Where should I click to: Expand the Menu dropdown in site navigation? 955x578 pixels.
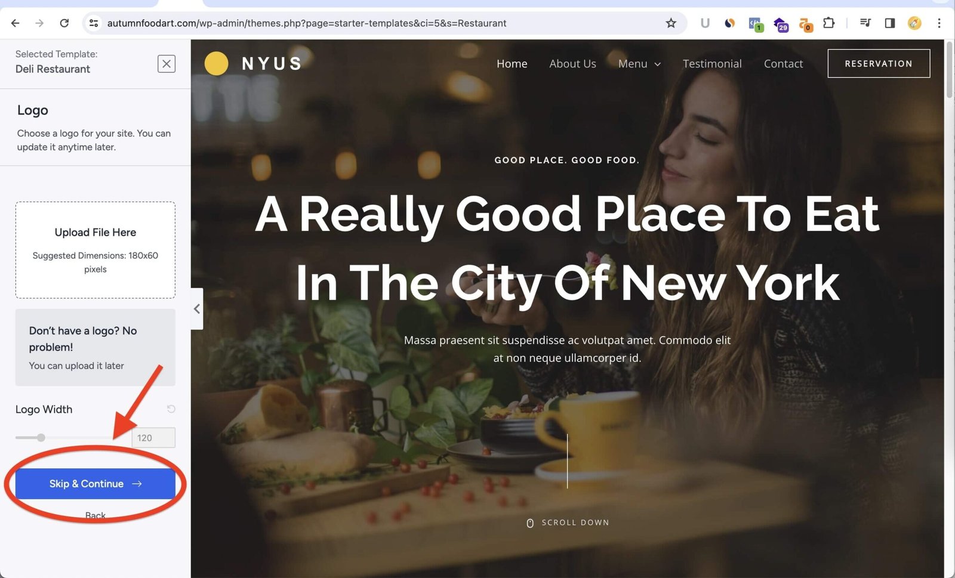[639, 64]
